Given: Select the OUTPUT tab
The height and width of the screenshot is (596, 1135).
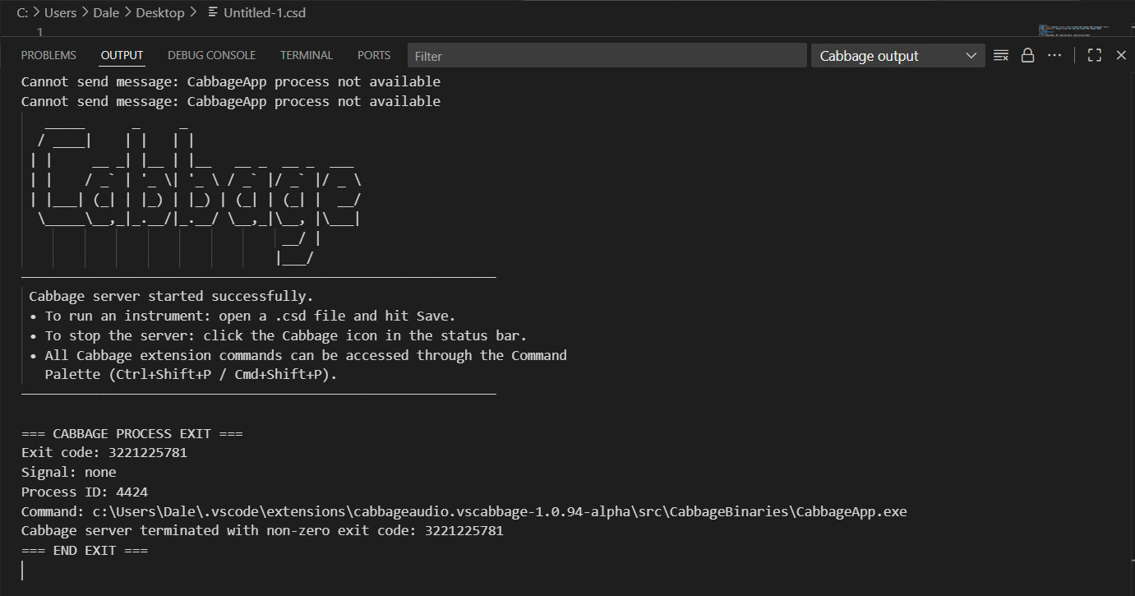Looking at the screenshot, I should click(x=122, y=55).
